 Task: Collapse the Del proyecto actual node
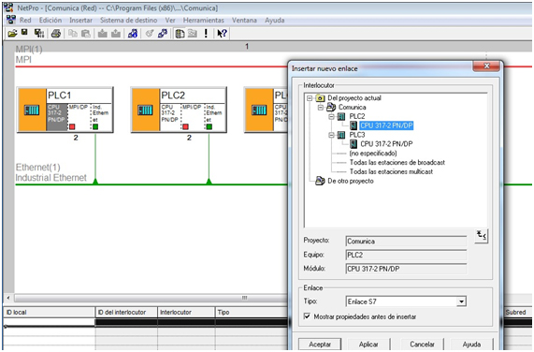[310, 98]
